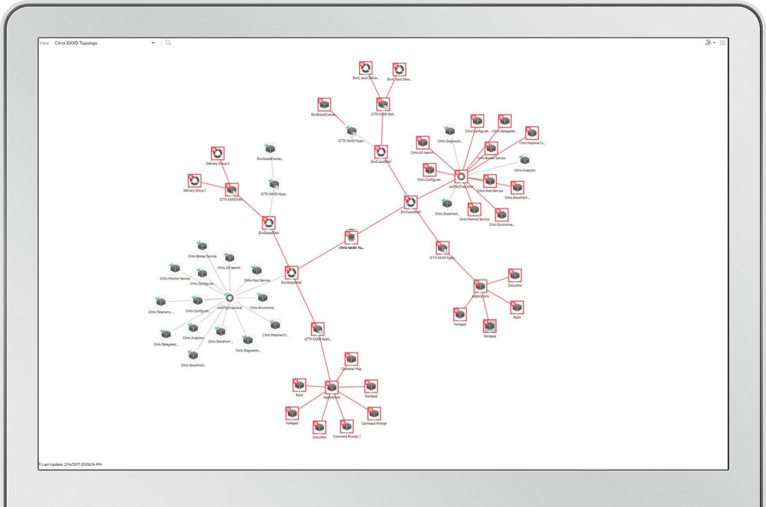Select the red-flagged Citrix Storefront node
Image resolution: width=766 pixels, height=507 pixels.
point(517,188)
